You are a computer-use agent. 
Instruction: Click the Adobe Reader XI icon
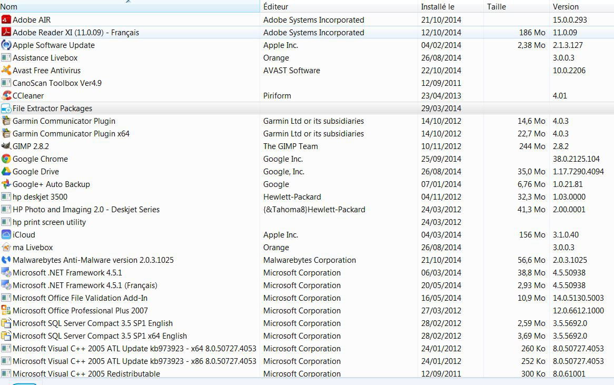[6, 32]
